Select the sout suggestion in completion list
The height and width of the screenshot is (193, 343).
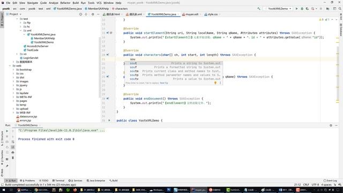[174, 63]
